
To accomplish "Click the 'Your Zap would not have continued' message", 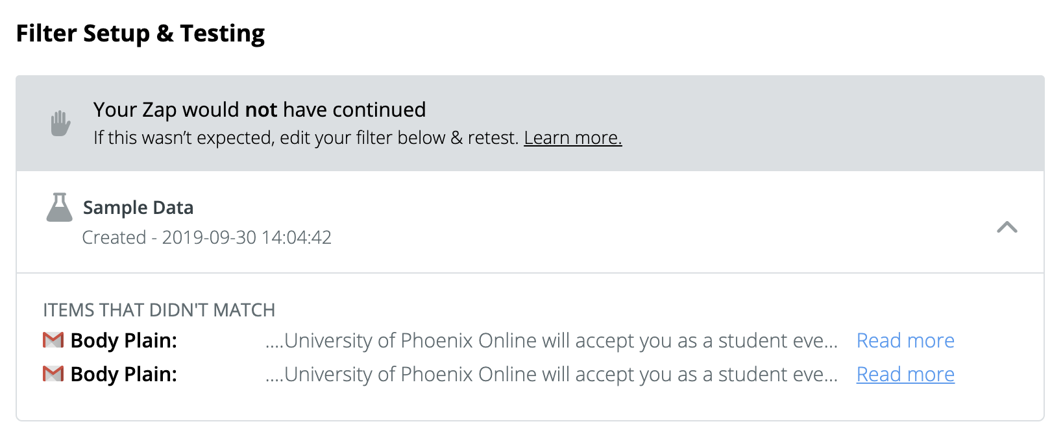I will point(259,110).
